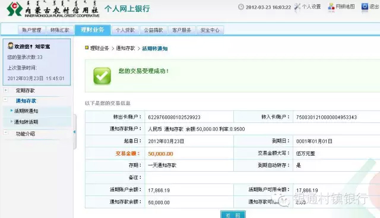The height and width of the screenshot is (218, 380).
Task: Collapse the 功能介绍 minus toggle
Action: (x=5, y=132)
